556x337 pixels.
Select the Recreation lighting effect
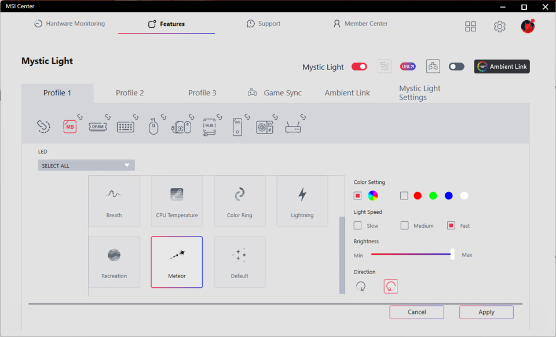pos(114,262)
